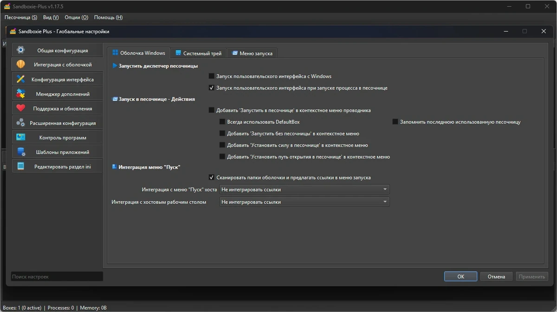This screenshot has width=557, height=312.
Task: Select the Оболочка Windows tab
Action: [x=139, y=53]
